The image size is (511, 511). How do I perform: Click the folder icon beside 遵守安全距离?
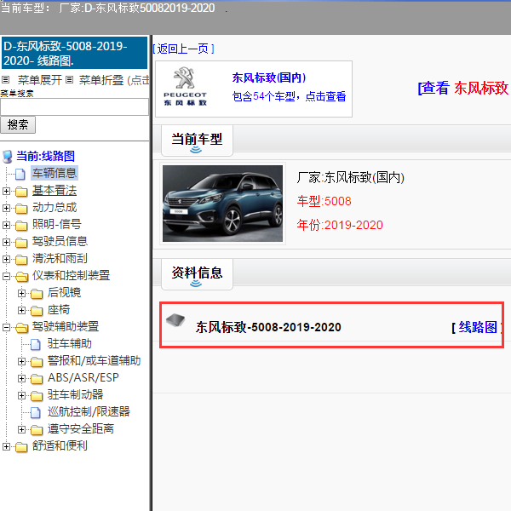[x=37, y=429]
